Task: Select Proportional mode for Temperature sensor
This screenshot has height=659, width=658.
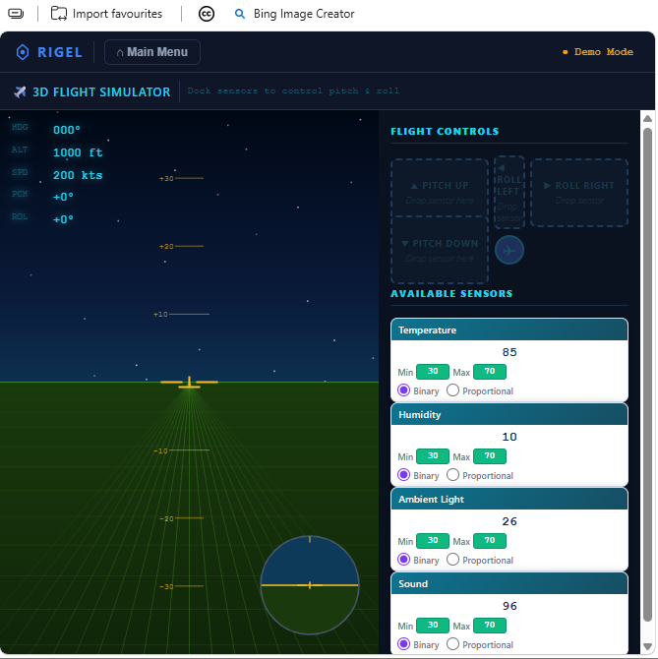Action: coord(452,390)
